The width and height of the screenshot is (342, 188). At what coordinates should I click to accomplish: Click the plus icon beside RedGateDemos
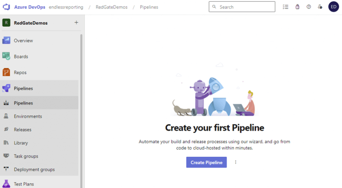click(76, 23)
